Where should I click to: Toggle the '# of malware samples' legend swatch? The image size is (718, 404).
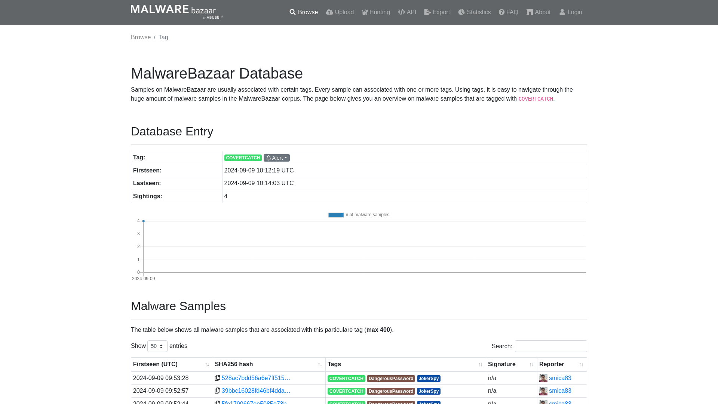336,215
